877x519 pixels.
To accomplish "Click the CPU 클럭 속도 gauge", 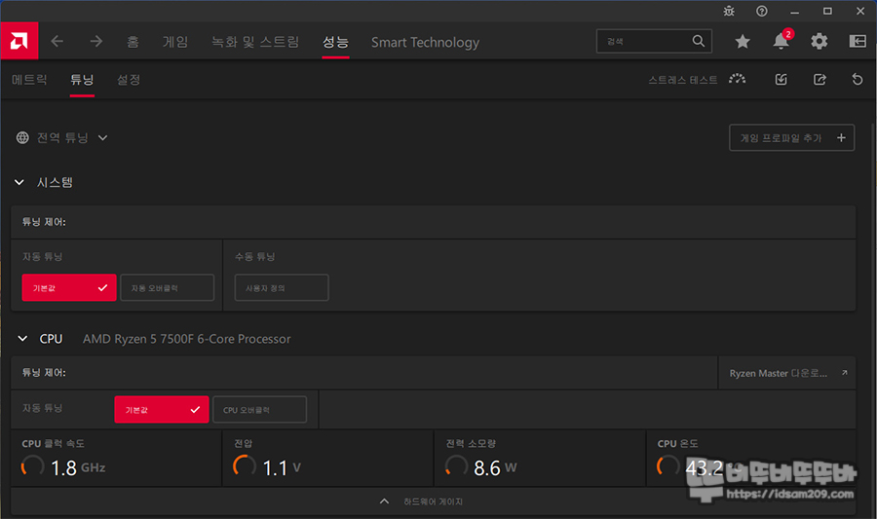I will coord(32,465).
